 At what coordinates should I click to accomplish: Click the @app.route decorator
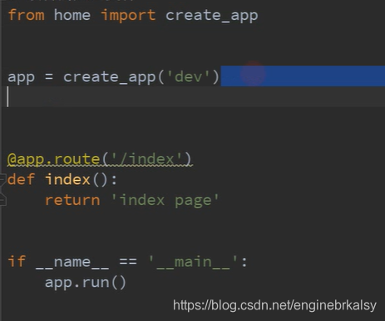(100, 159)
